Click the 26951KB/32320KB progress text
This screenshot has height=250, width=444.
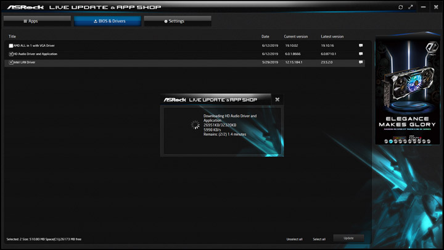click(x=220, y=125)
